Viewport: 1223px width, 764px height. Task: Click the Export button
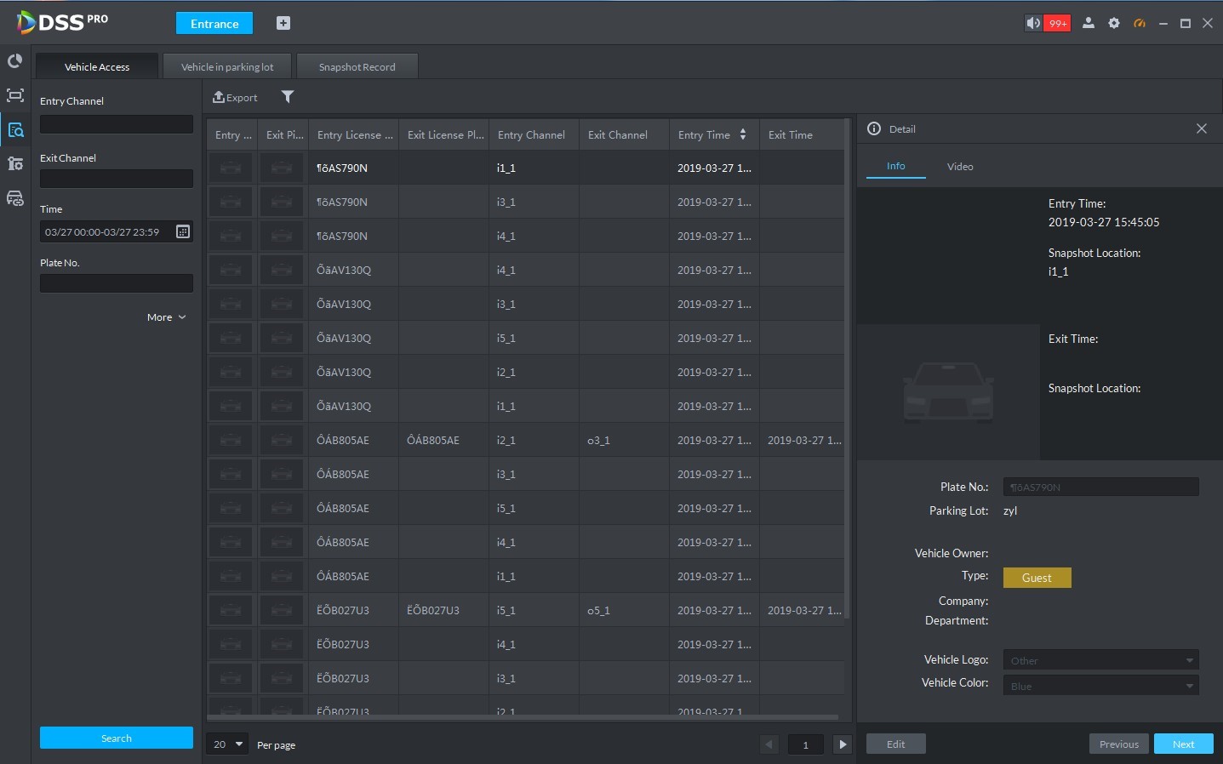click(235, 98)
